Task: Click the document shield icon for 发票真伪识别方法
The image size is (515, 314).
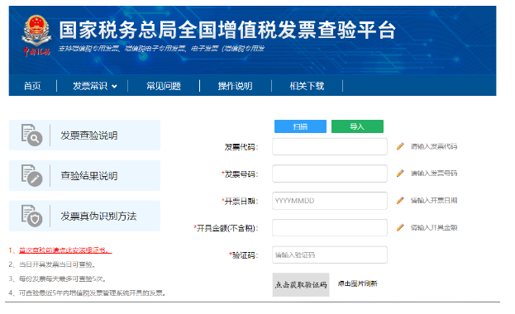Action: point(32,216)
